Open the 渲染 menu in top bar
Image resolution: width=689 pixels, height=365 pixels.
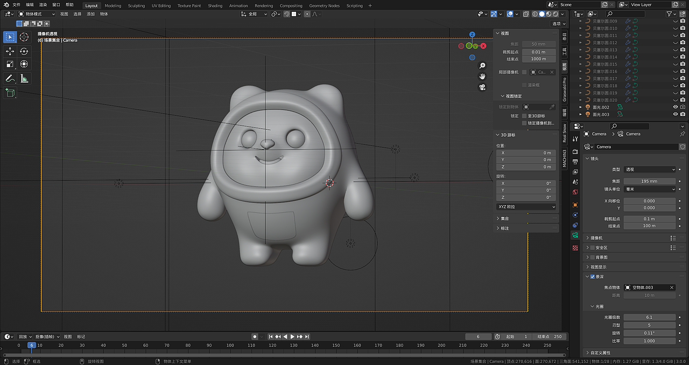tap(43, 5)
